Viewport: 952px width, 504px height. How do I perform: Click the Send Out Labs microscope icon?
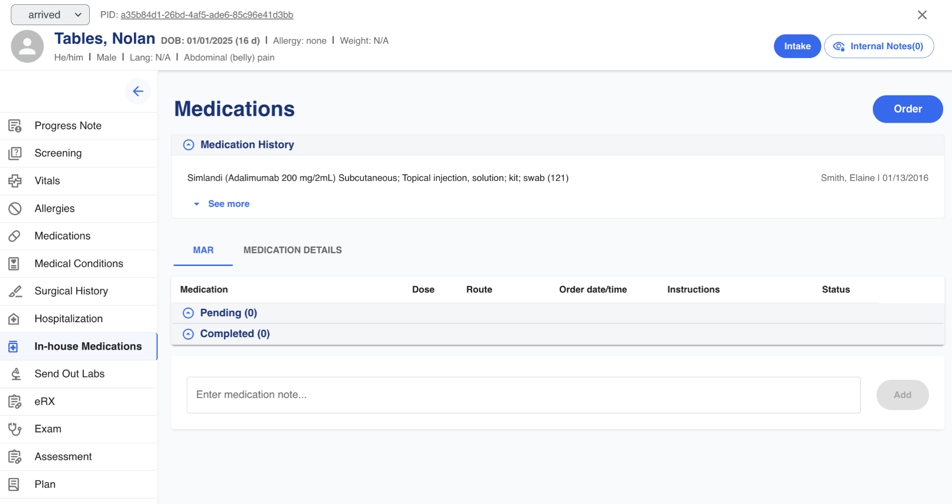click(16, 374)
